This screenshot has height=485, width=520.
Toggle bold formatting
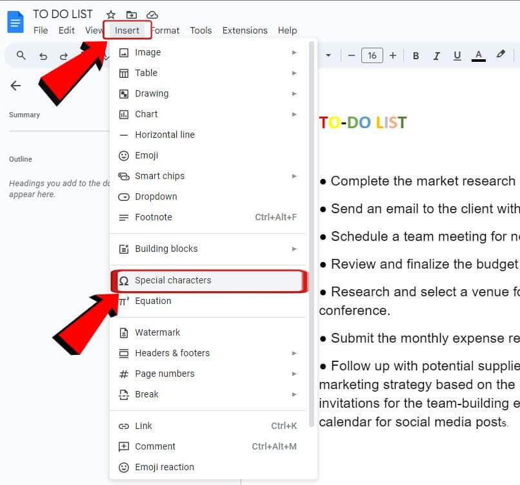coord(415,55)
